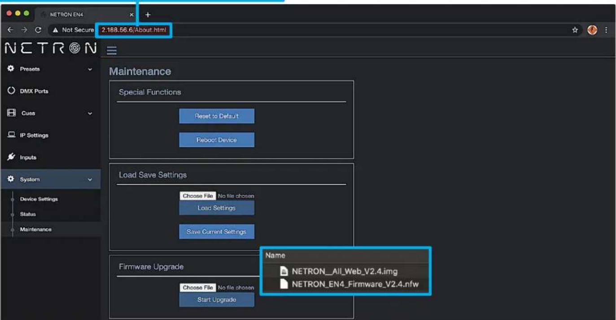This screenshot has width=616, height=320.
Task: Open the browser profile avatar
Action: [x=592, y=30]
